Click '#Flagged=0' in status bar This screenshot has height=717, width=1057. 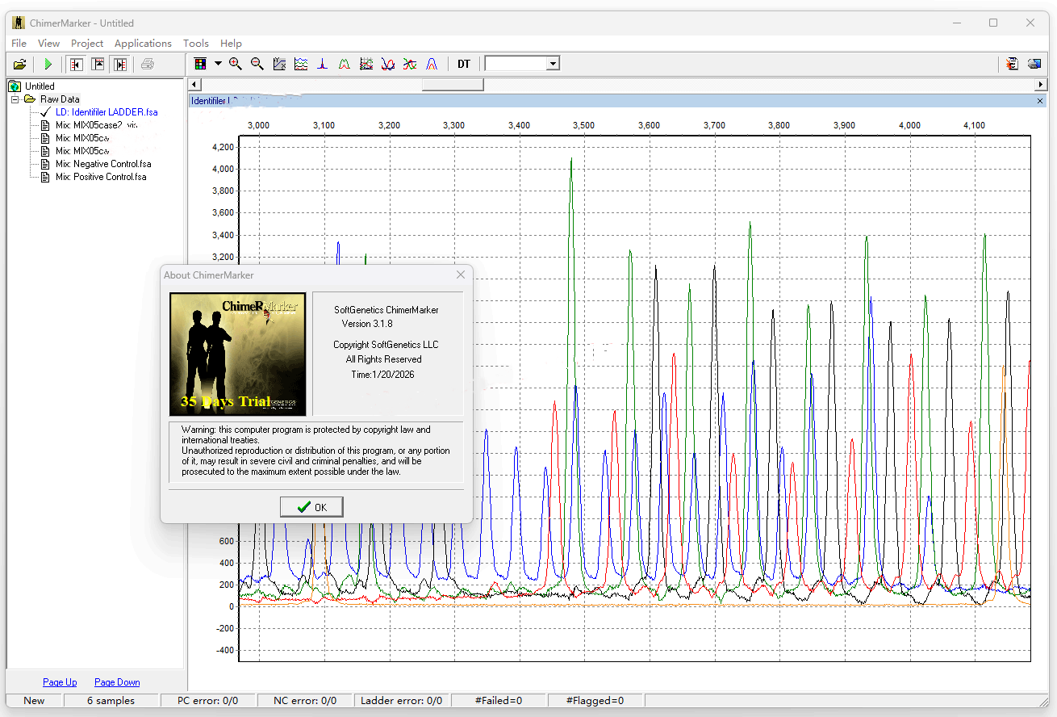595,700
